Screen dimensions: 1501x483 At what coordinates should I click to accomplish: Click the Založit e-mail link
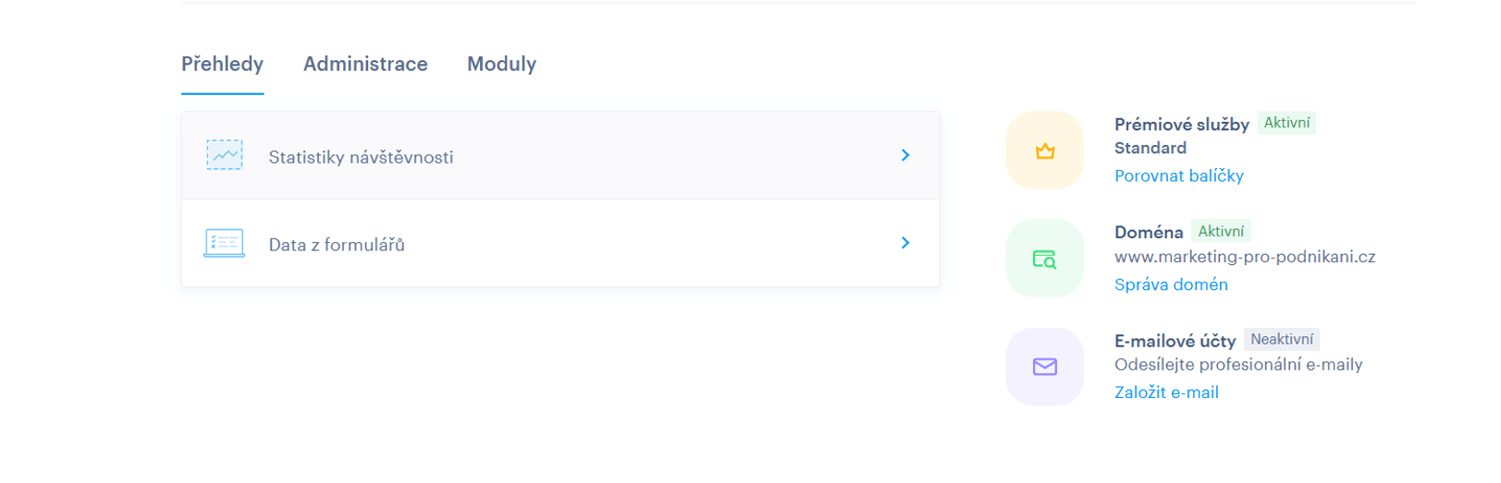(x=1166, y=392)
